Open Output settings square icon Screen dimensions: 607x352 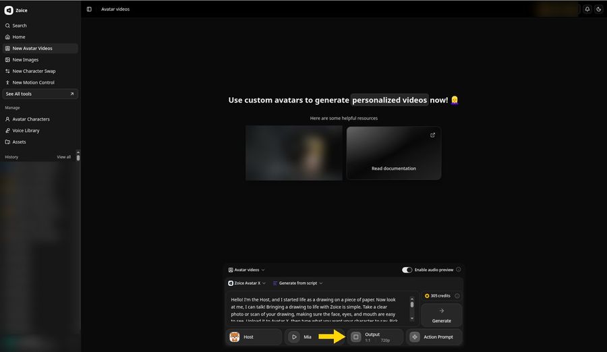click(355, 337)
